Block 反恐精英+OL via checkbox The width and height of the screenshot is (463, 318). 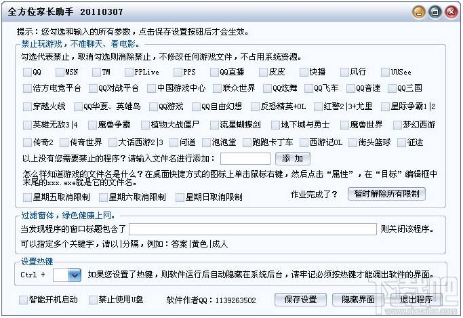255,106
